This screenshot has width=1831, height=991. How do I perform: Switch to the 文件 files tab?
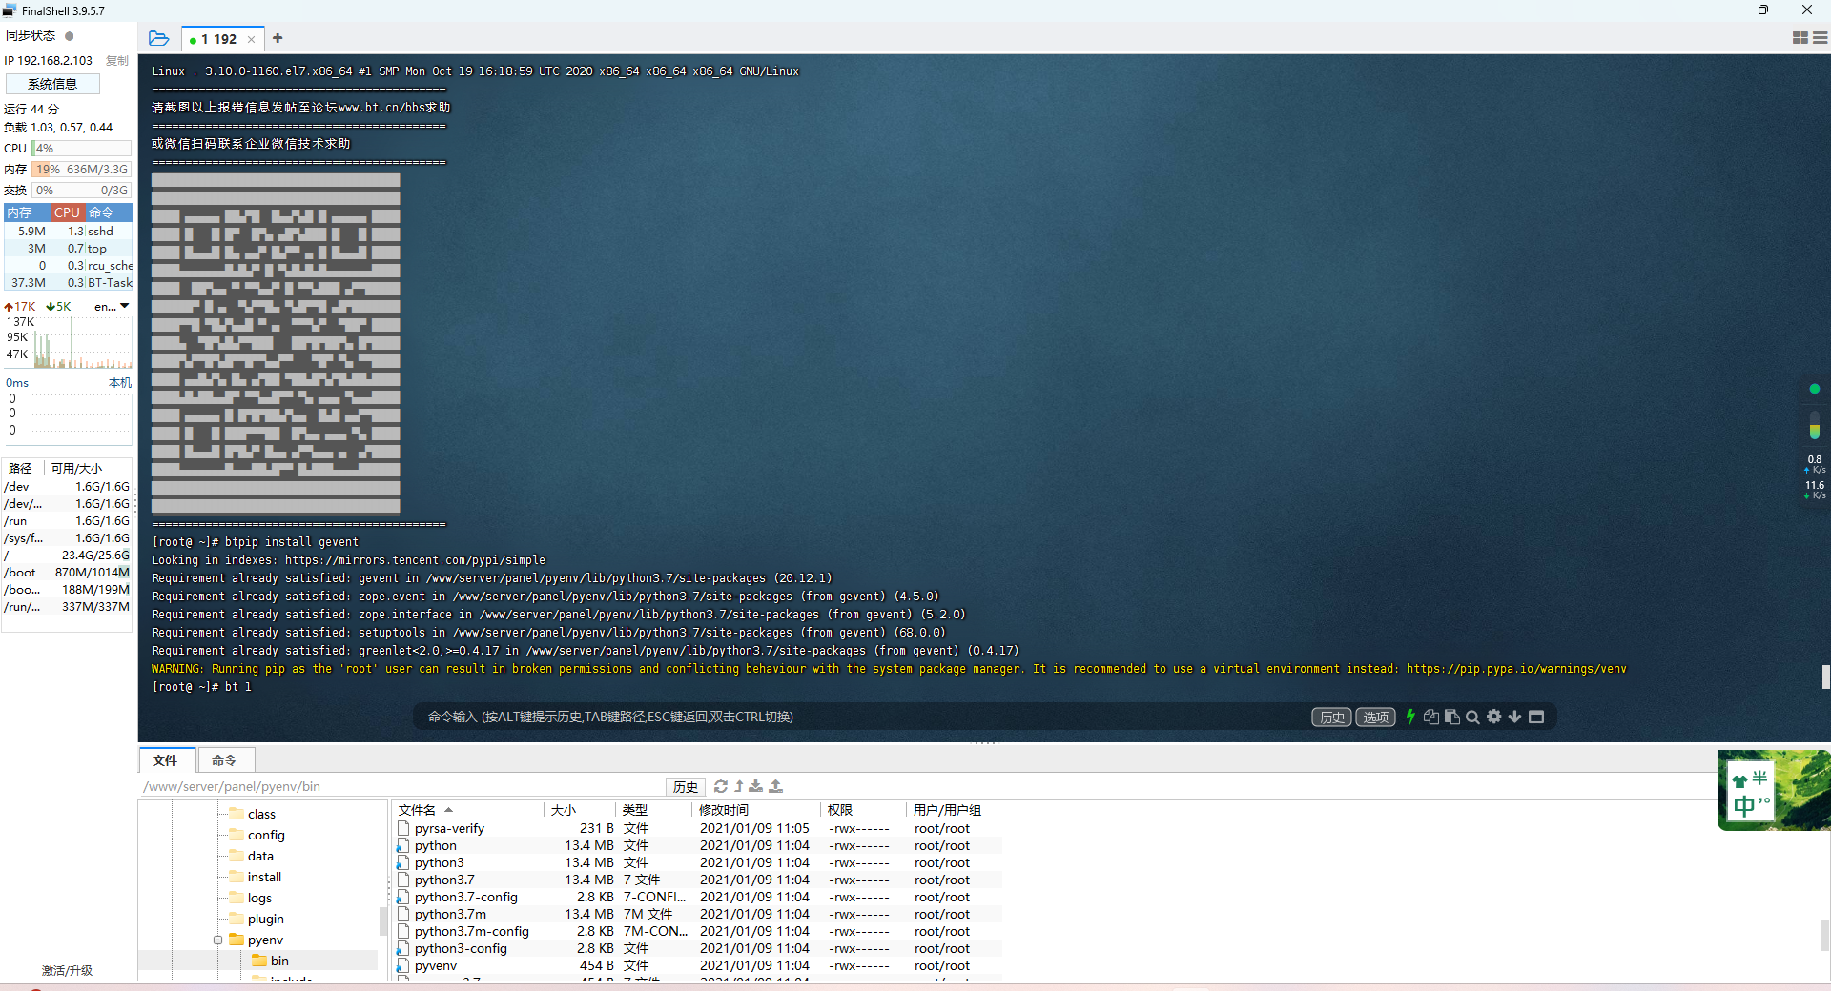tap(166, 760)
